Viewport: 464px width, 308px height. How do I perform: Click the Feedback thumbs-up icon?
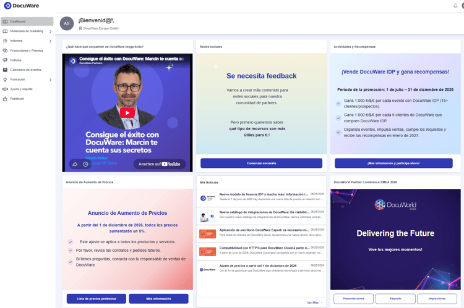(x=5, y=99)
